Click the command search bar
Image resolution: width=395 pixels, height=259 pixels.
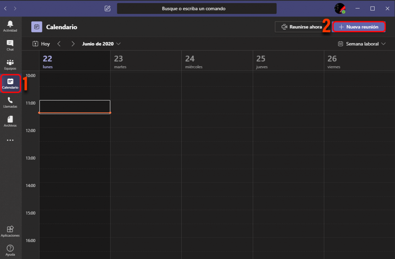pos(197,8)
